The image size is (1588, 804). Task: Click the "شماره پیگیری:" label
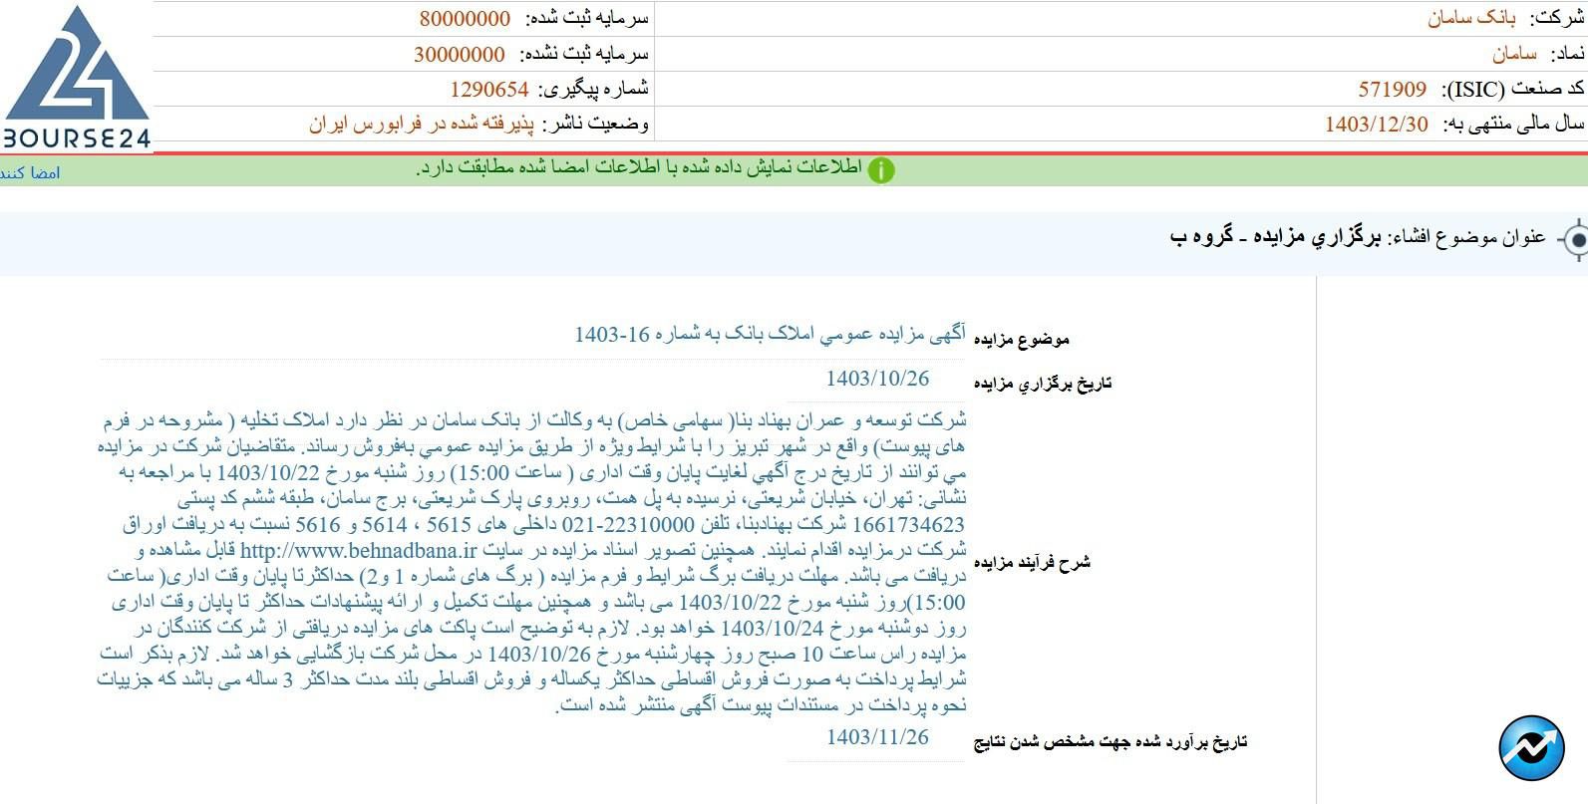(x=594, y=90)
